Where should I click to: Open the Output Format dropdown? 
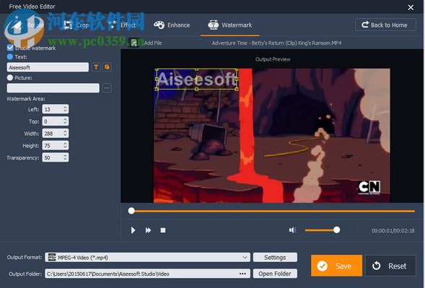coord(148,258)
